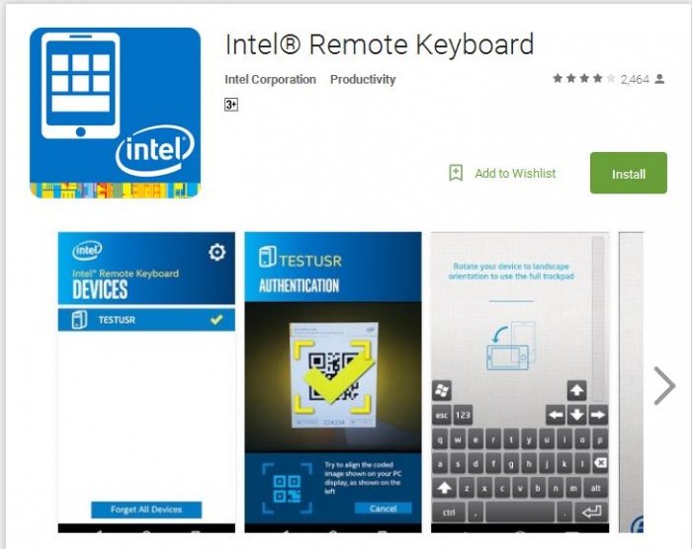
Task: Click the Windows logo key icon
Action: pos(441,391)
